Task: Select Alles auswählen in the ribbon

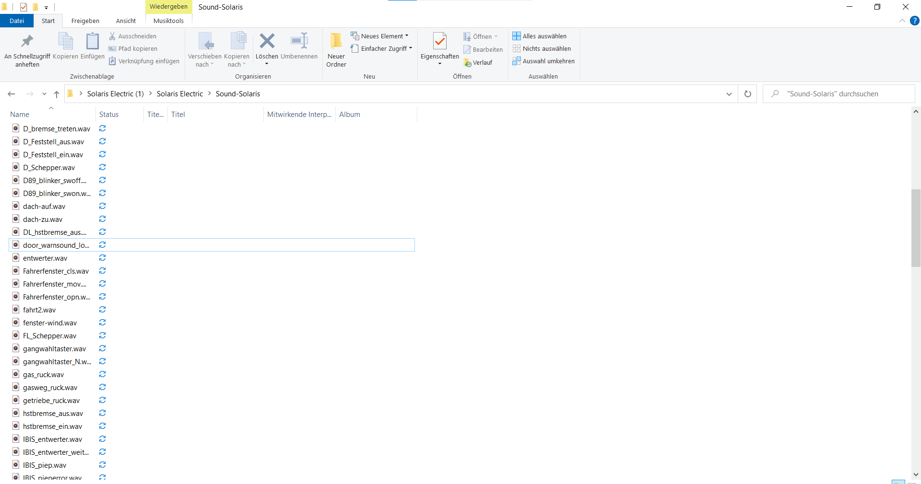Action: point(540,36)
